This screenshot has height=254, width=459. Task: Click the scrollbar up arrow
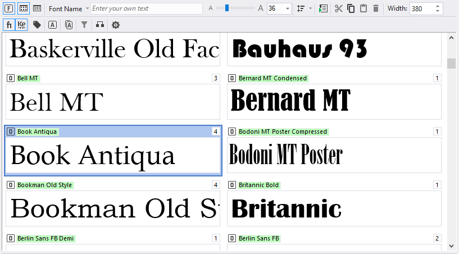coord(451,38)
